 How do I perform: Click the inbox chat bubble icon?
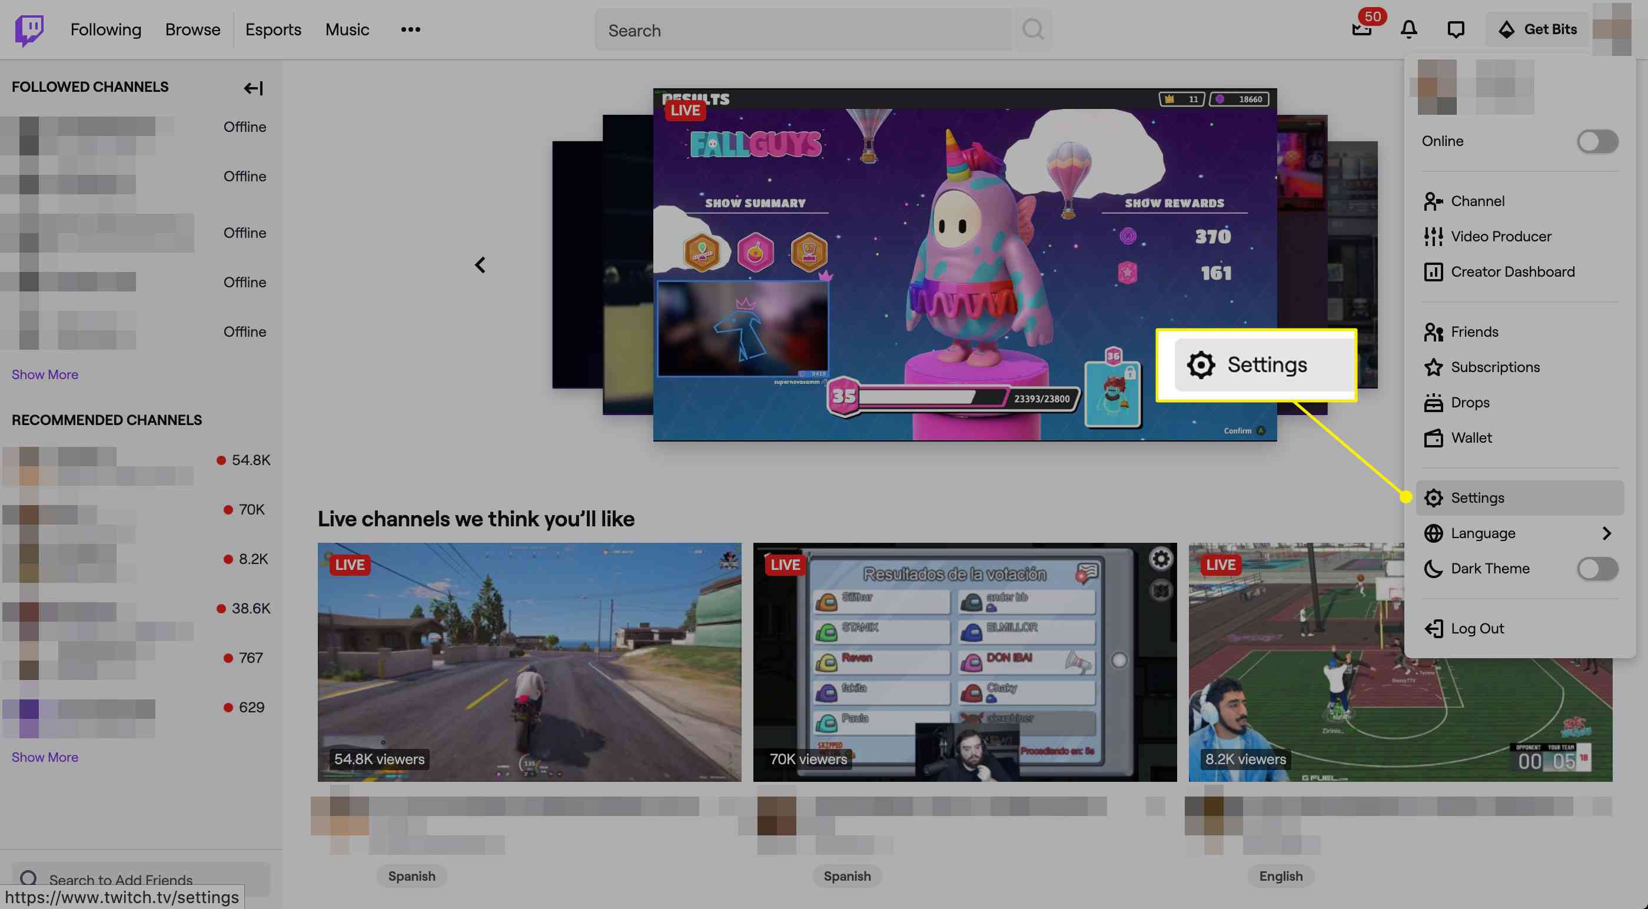pyautogui.click(x=1454, y=29)
